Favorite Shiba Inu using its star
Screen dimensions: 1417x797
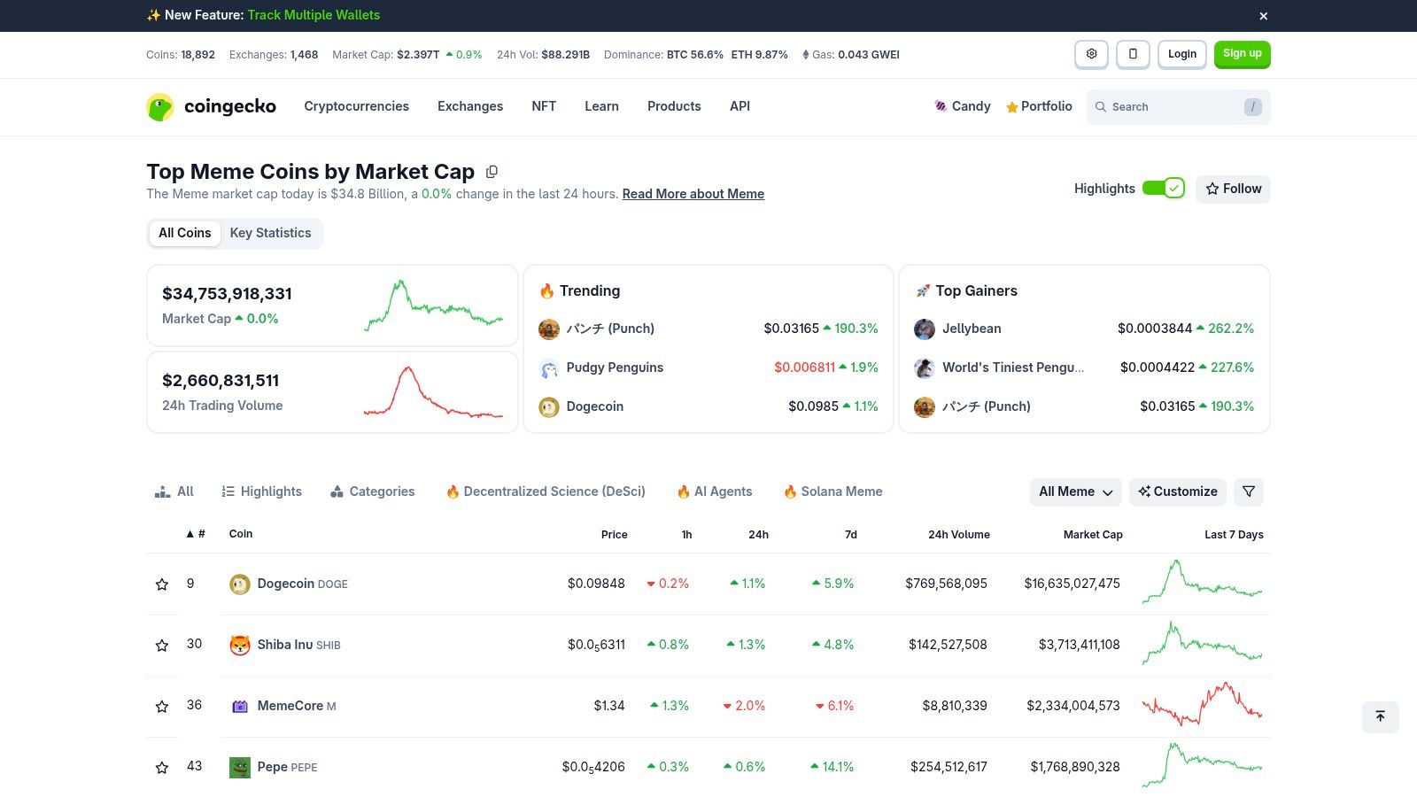(x=162, y=645)
